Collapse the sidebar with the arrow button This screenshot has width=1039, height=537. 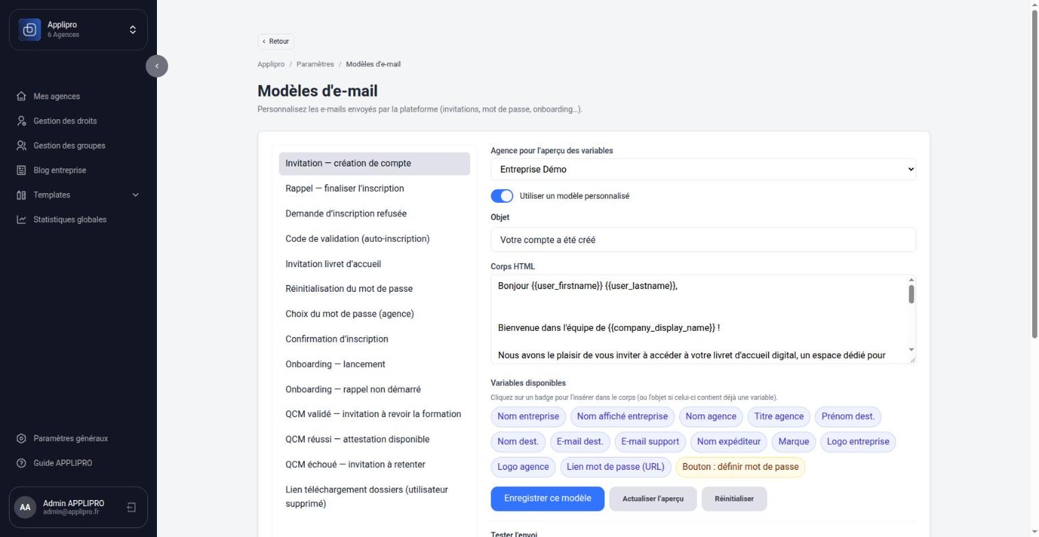[x=157, y=66]
